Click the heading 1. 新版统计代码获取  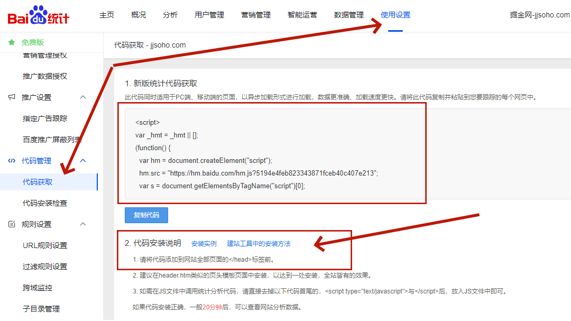161,84
